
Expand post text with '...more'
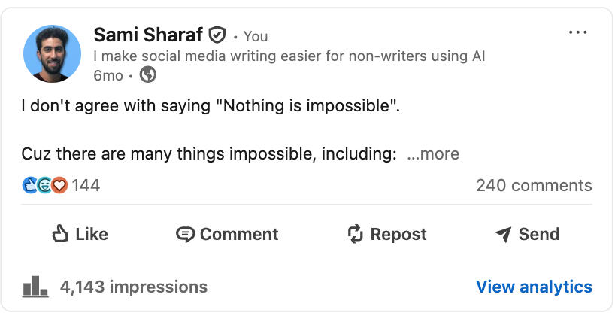(432, 154)
